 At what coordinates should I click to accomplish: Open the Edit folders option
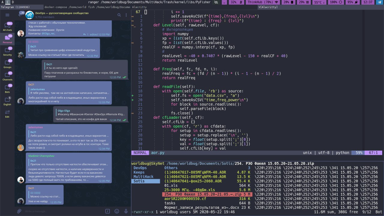coord(7,113)
